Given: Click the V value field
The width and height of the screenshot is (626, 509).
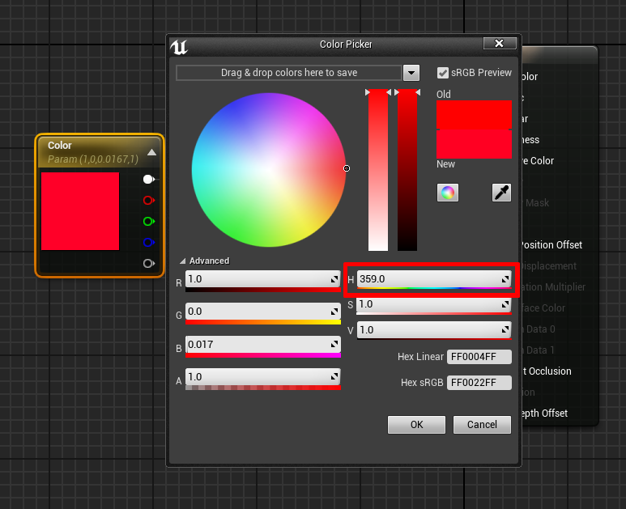Looking at the screenshot, I should [x=434, y=330].
